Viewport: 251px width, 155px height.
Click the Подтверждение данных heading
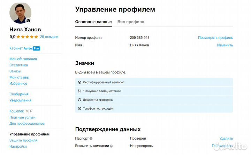[108, 129]
